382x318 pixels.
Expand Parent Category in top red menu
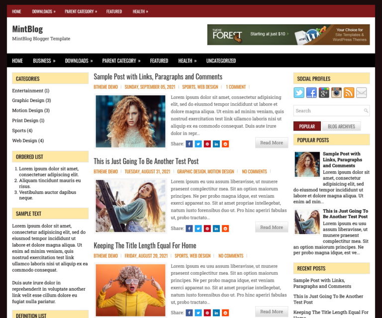81,11
